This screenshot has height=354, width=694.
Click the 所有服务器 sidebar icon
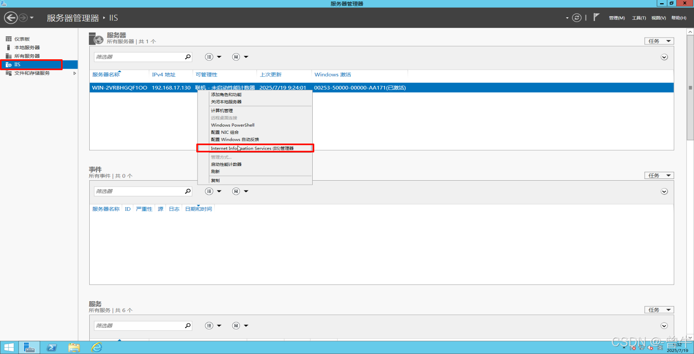8,56
